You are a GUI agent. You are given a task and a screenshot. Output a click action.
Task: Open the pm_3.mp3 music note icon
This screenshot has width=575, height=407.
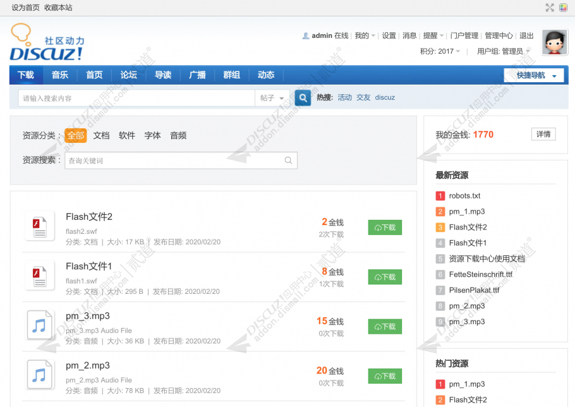(40, 325)
